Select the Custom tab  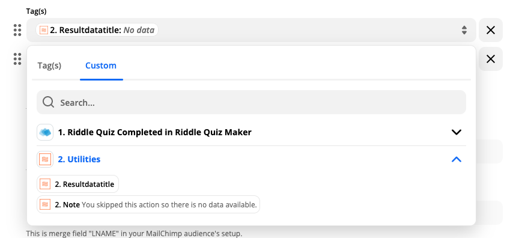(101, 66)
